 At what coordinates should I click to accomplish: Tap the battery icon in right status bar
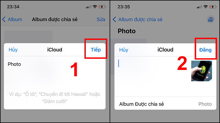pyautogui.click(x=213, y=7)
